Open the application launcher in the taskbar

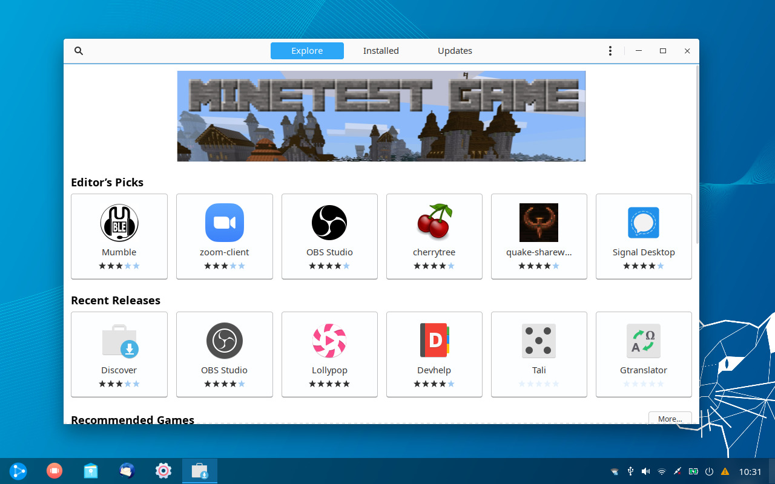pos(18,471)
